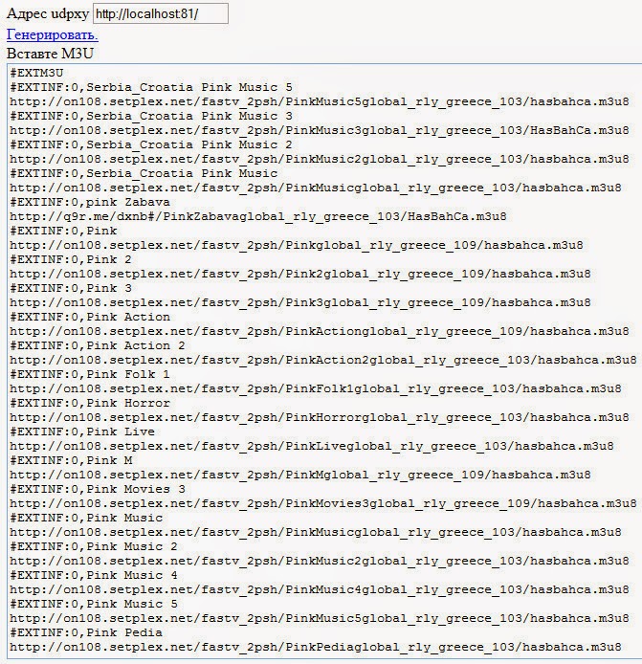
Task: Click the Генерировать link
Action: coord(53,34)
